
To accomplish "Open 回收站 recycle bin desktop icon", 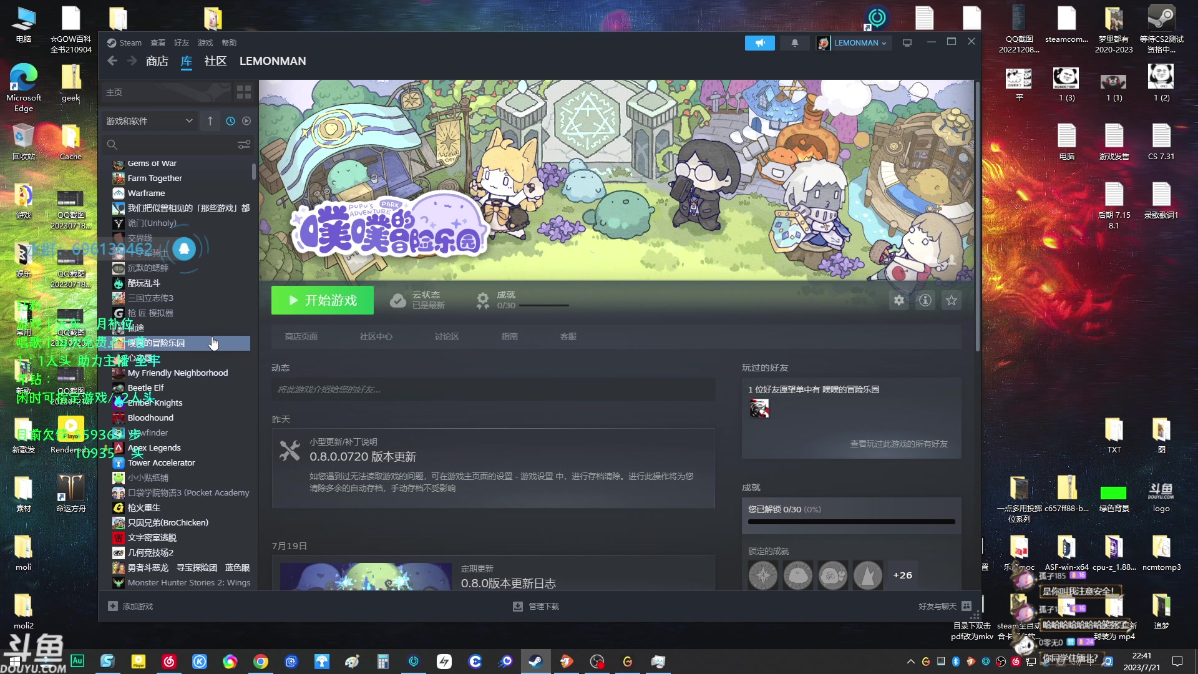I will pos(24,142).
